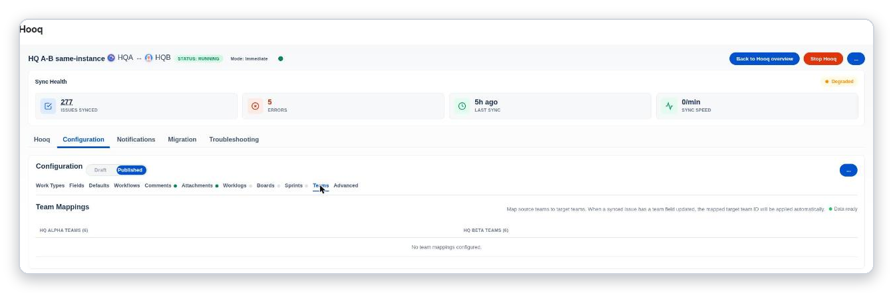Open the Defaults sub-tab
The image size is (893, 293).
99,185
